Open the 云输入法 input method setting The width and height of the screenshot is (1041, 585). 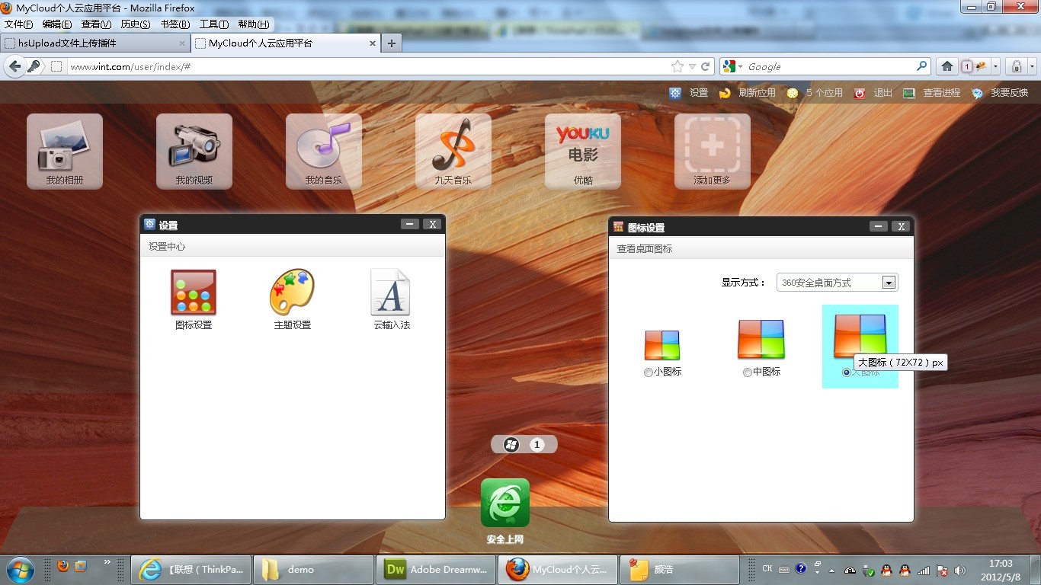click(391, 300)
